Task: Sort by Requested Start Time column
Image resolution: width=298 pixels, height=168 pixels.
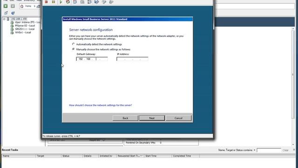Action: [130, 156]
